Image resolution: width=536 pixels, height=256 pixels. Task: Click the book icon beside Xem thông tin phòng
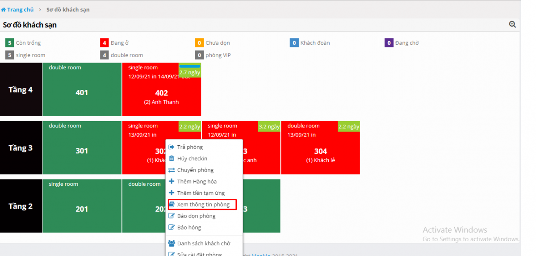(171, 205)
